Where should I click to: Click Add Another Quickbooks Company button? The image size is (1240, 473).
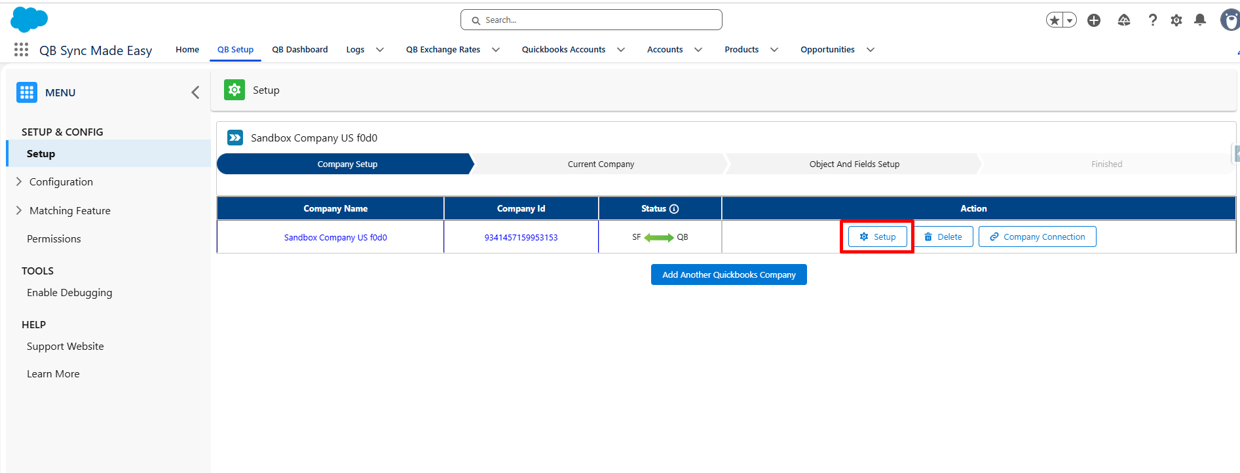coord(729,274)
